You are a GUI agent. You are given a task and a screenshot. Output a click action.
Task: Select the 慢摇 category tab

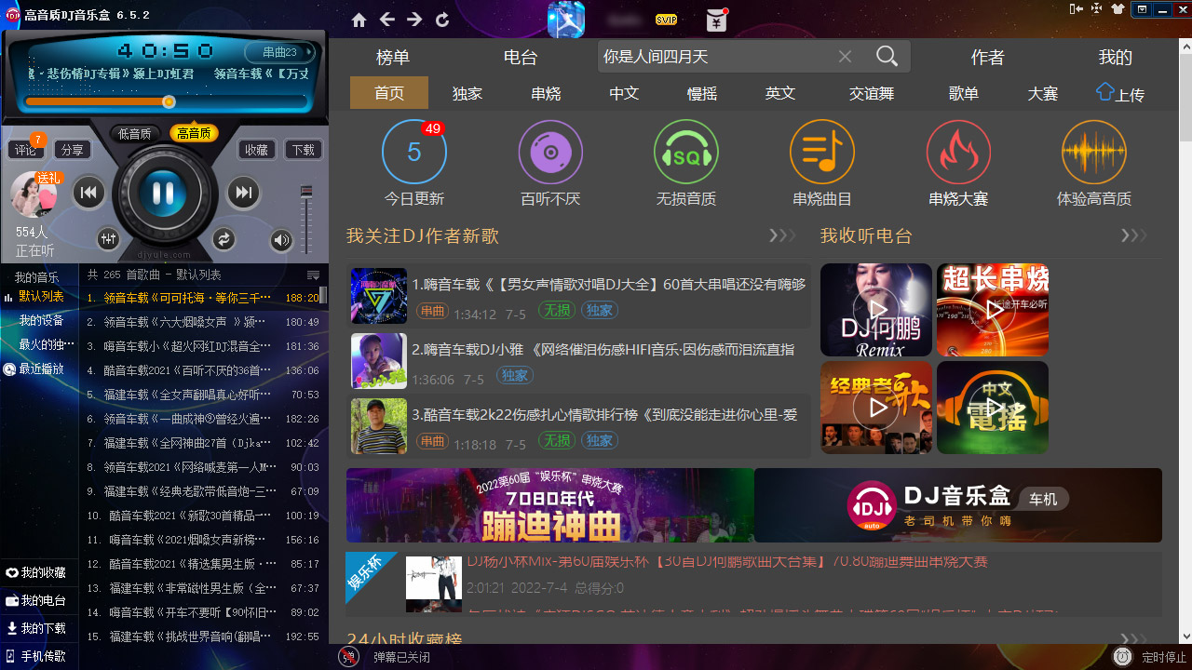coord(701,93)
